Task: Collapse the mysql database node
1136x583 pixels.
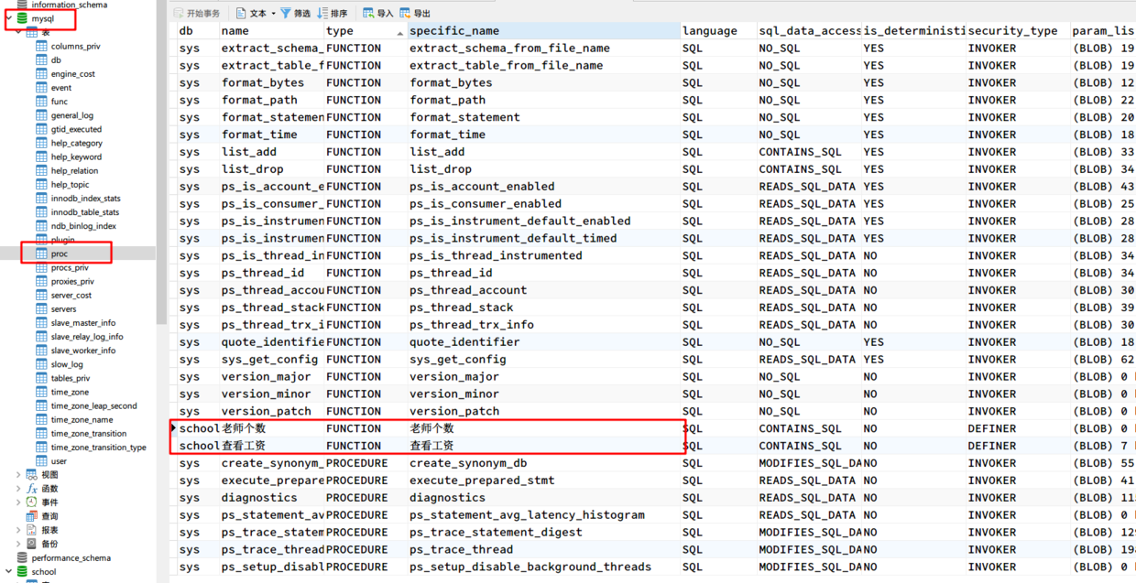Action: point(8,18)
